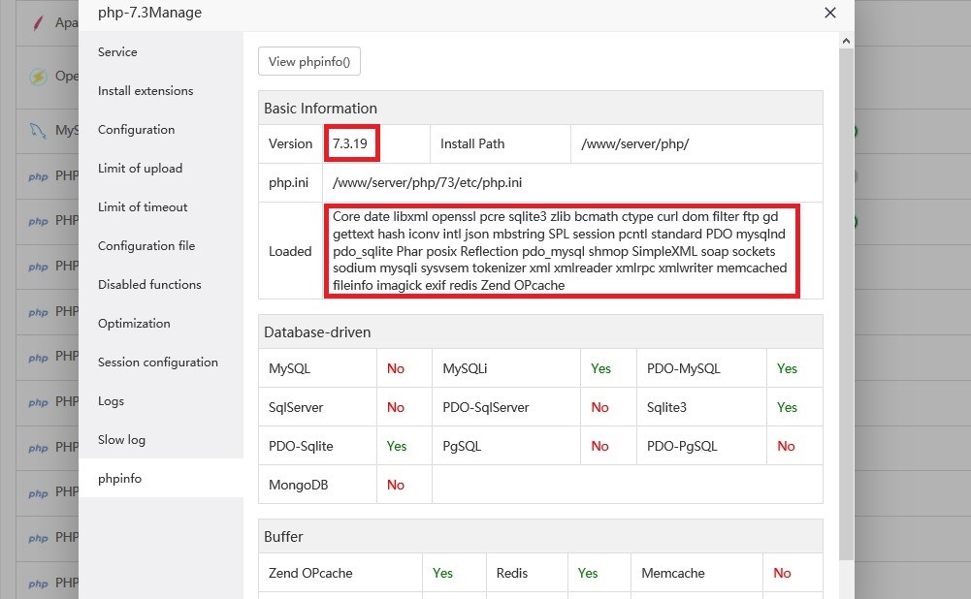Select Limit of timeout
The height and width of the screenshot is (599, 971).
click(143, 207)
